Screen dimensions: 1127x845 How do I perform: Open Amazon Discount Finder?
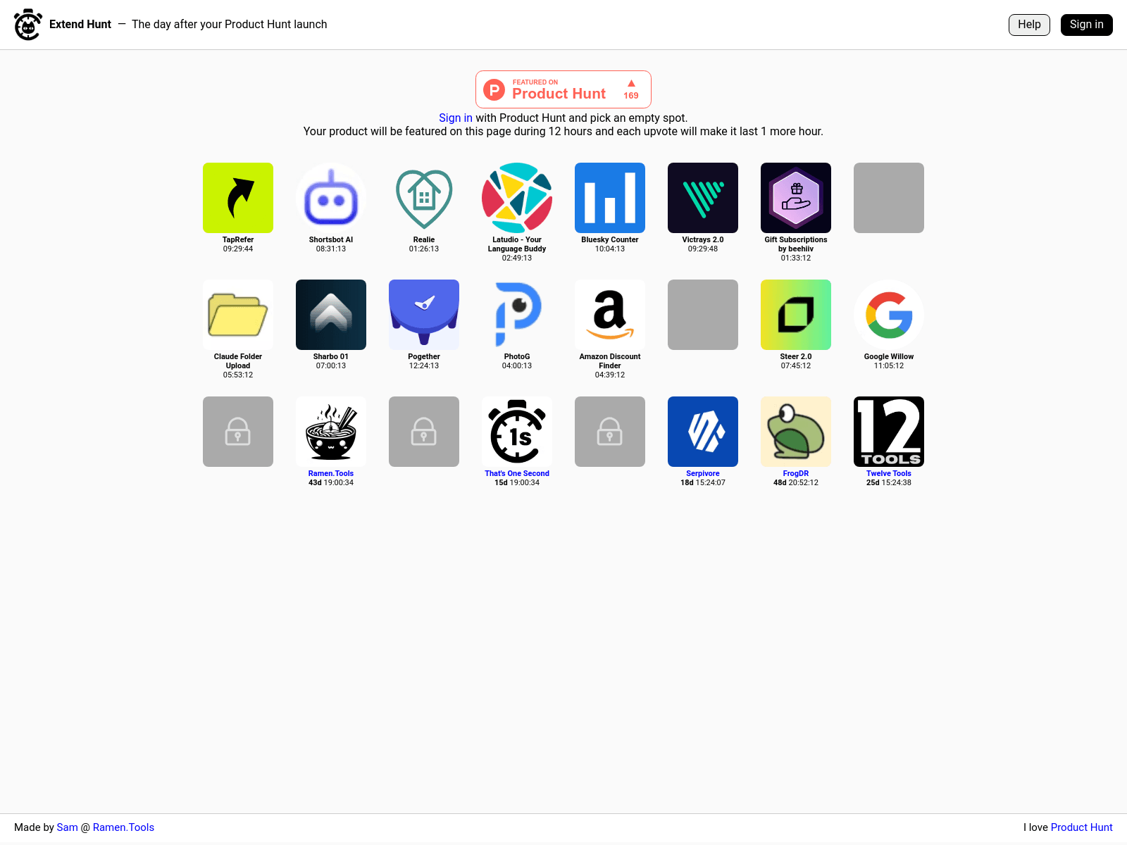tap(609, 315)
